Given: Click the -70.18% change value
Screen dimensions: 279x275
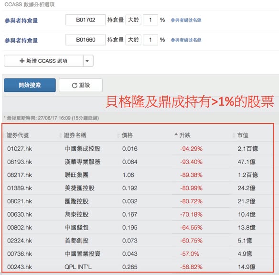Looking at the screenshot, I should tap(191, 214).
